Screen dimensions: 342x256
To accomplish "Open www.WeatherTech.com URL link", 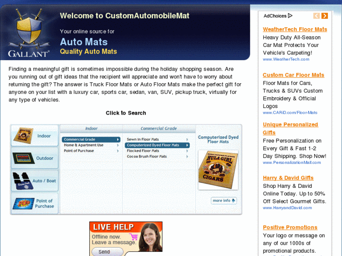I will click(286, 59).
